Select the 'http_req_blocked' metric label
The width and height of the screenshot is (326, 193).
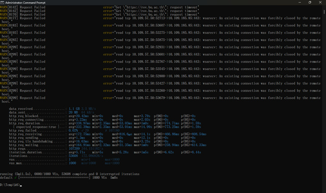[x=23, y=116]
